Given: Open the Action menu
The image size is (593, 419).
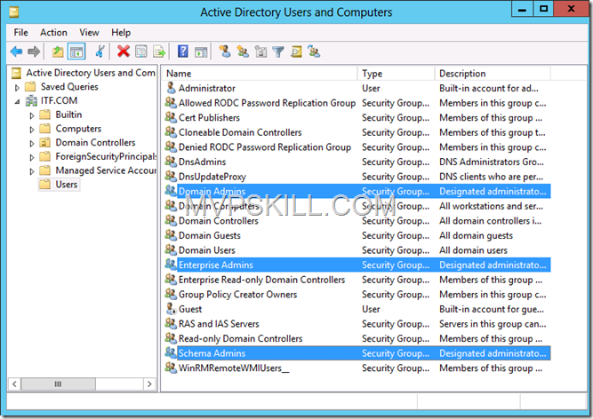Looking at the screenshot, I should tap(53, 32).
